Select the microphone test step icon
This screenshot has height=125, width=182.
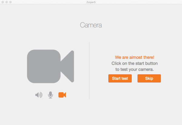[x=50, y=95]
